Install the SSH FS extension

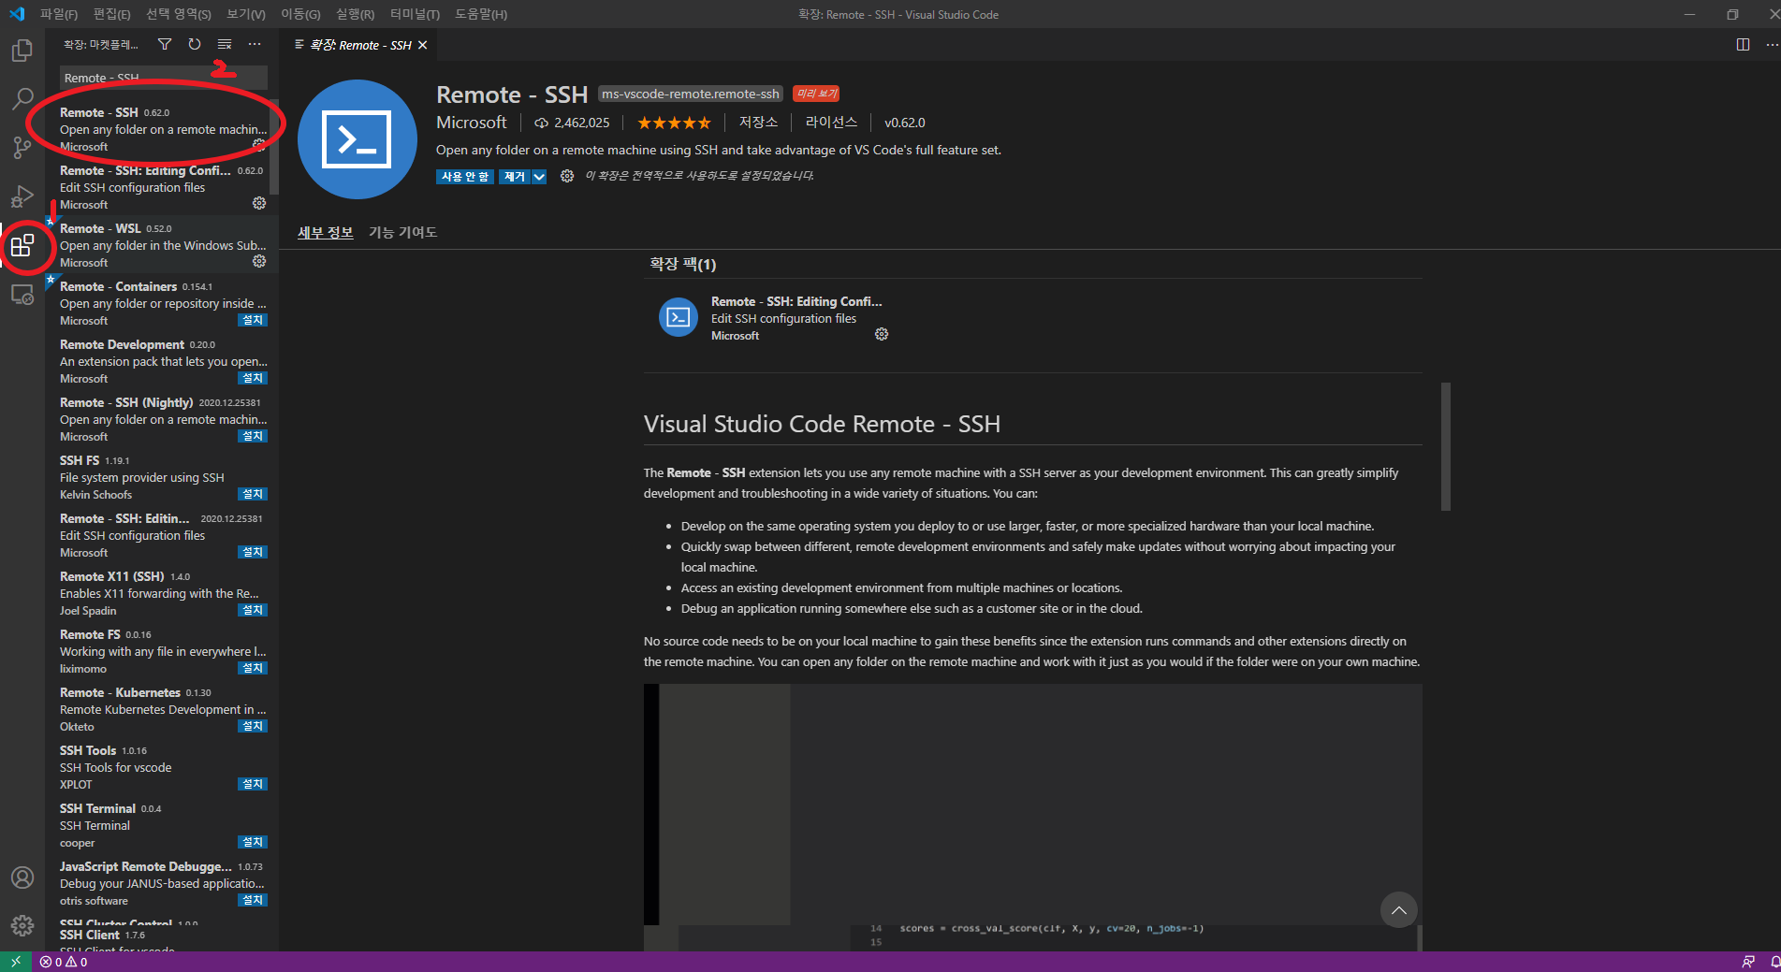tap(253, 494)
